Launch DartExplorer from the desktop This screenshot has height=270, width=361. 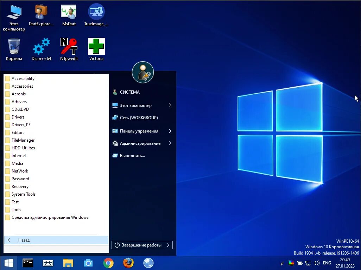(x=41, y=15)
